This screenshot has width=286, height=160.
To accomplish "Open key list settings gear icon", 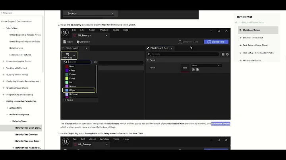I will (95, 62).
